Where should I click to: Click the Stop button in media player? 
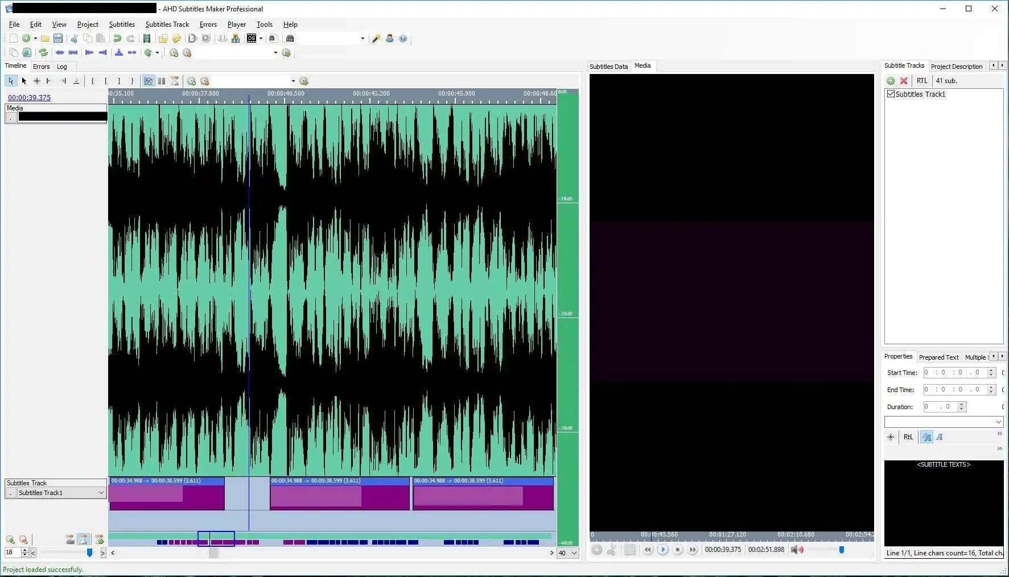tap(677, 550)
